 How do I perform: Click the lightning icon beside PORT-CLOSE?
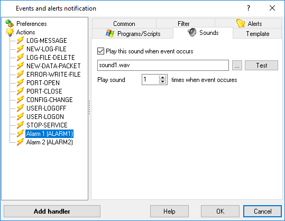pos(20,91)
